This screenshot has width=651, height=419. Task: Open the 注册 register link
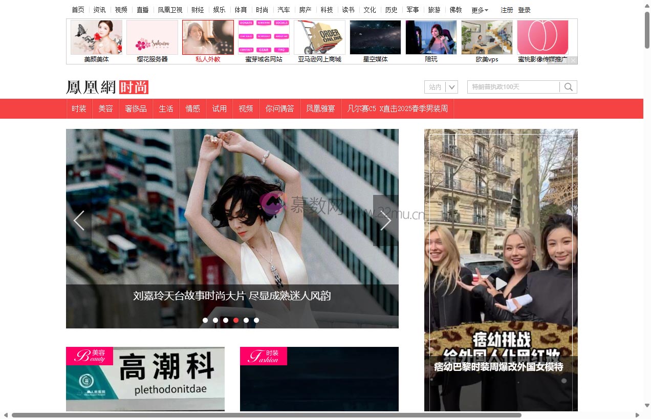[507, 10]
